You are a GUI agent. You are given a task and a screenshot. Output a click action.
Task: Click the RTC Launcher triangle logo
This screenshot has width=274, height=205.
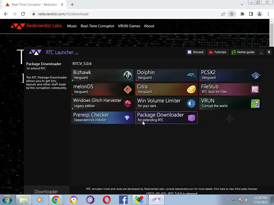click(x=35, y=52)
